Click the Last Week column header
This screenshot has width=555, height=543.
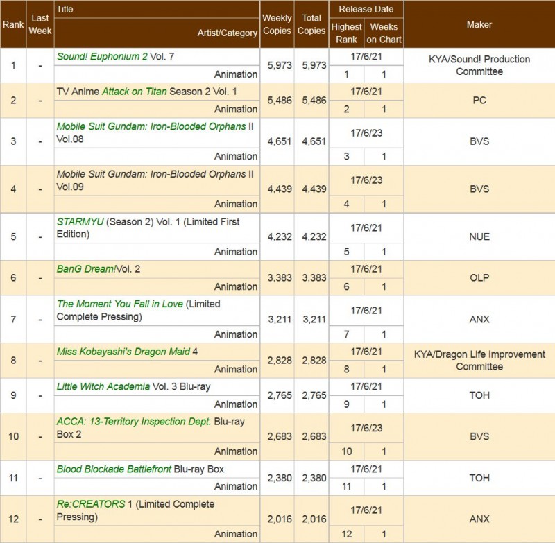(40, 24)
